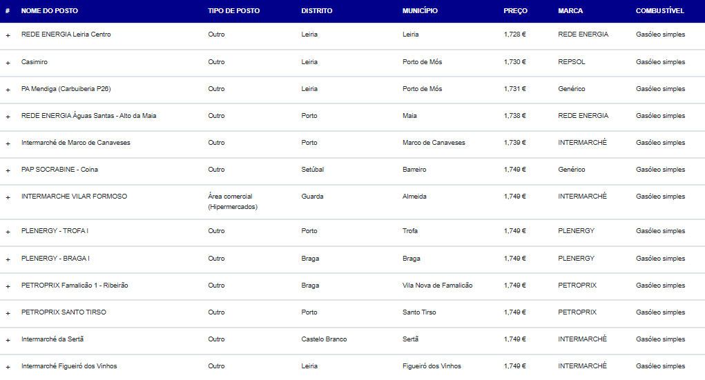Expand PLENERGY - TROFA I row
Viewport: 705px width, 380px height.
[x=8, y=232]
